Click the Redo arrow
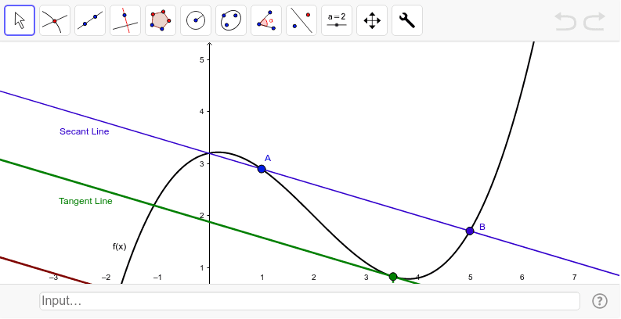 pos(594,21)
